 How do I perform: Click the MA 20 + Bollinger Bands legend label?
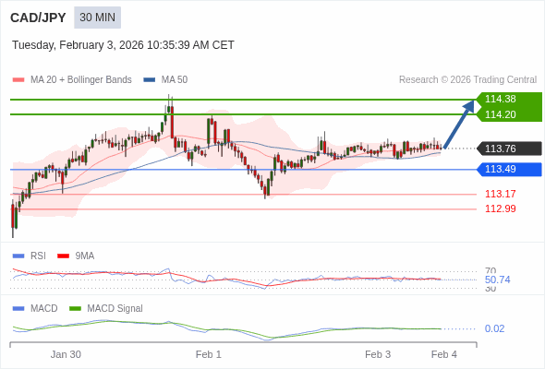point(81,80)
